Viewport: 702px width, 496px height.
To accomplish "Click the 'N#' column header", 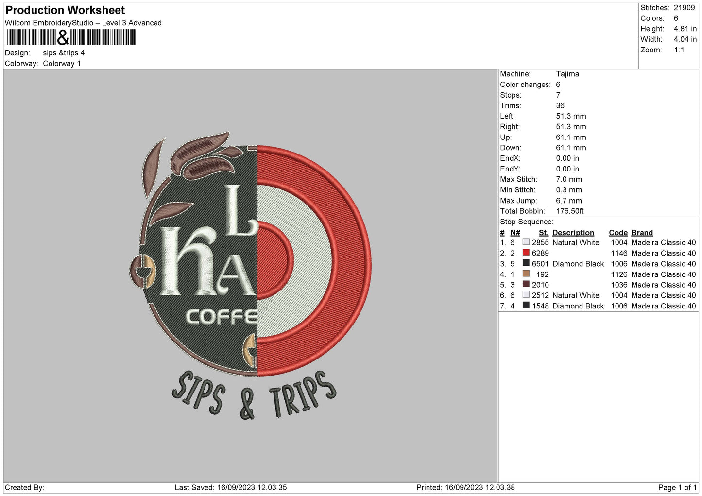I will point(515,233).
